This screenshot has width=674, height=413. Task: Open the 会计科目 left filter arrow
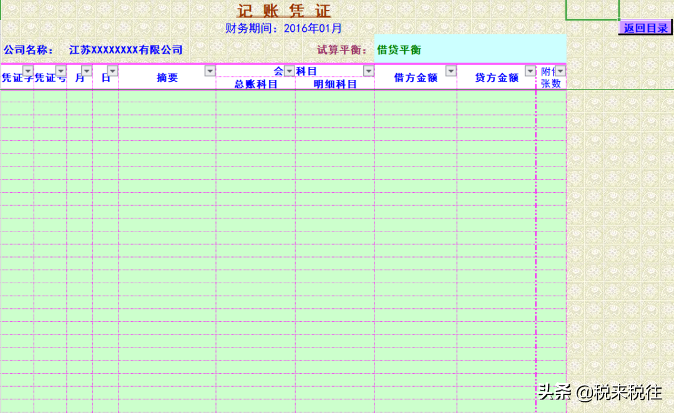(x=288, y=70)
